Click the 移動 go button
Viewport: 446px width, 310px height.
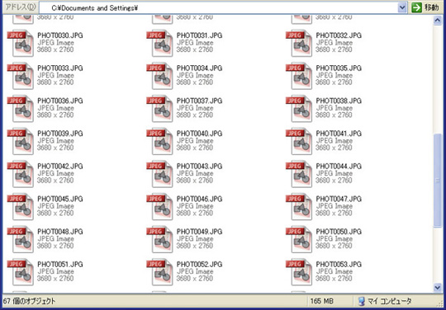tap(425, 7)
